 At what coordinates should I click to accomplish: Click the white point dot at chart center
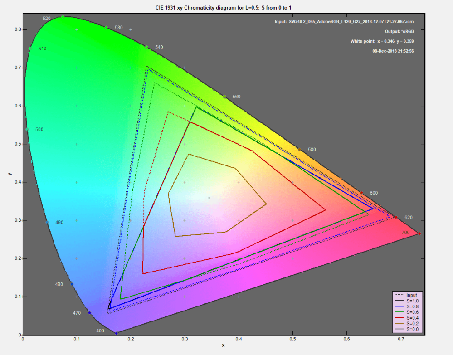pyautogui.click(x=209, y=198)
